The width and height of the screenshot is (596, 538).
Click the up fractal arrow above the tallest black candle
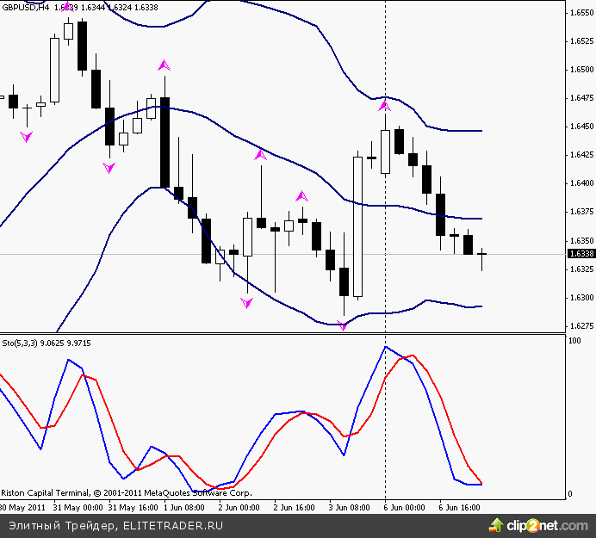[x=164, y=65]
